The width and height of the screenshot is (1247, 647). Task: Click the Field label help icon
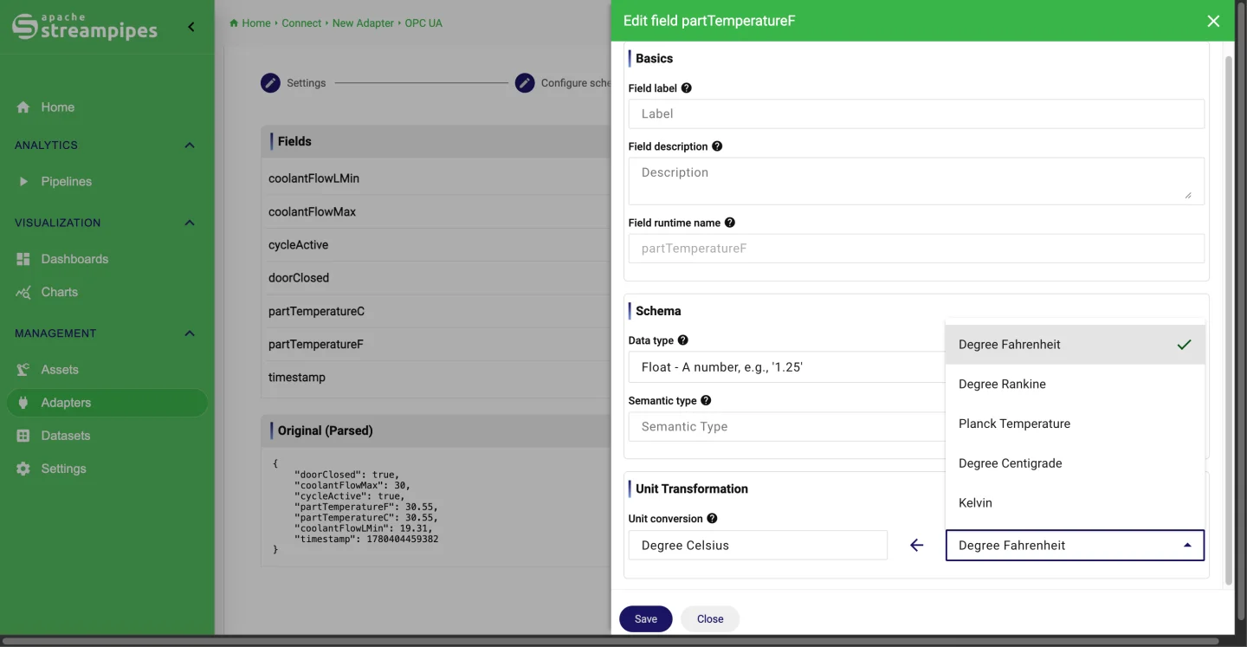687,88
